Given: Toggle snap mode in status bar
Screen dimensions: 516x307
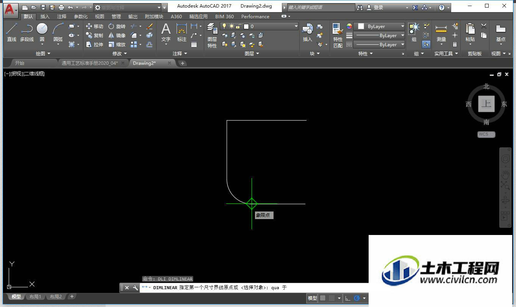Looking at the screenshot, I should [331, 298].
